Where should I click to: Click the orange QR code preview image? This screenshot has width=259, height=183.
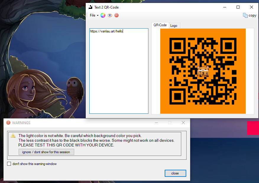tap(203, 71)
